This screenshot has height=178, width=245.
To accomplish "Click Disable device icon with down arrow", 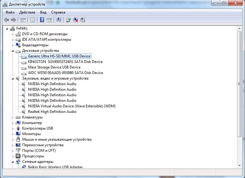I will [x=83, y=20].
